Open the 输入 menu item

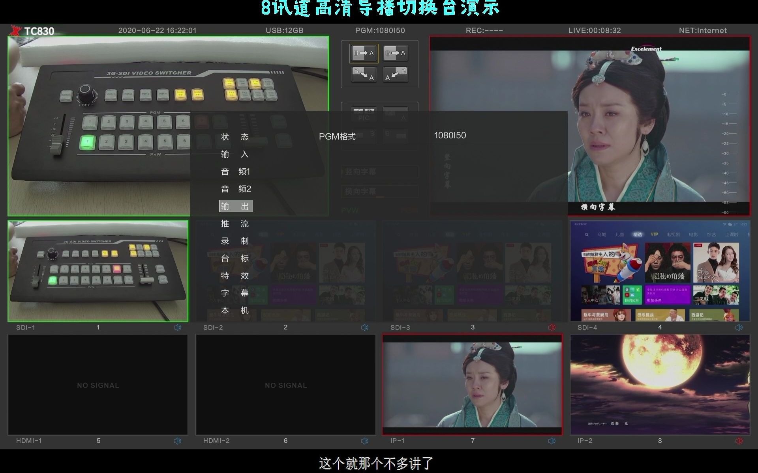tap(235, 154)
